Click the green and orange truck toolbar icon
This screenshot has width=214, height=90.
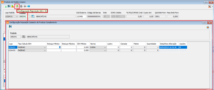(13, 6)
